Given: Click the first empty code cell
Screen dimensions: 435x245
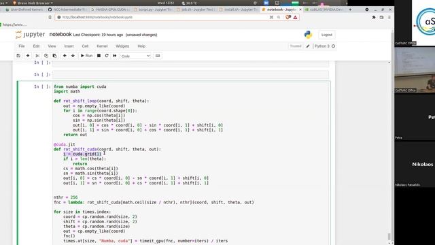Looking at the screenshot, I should pos(190,63).
